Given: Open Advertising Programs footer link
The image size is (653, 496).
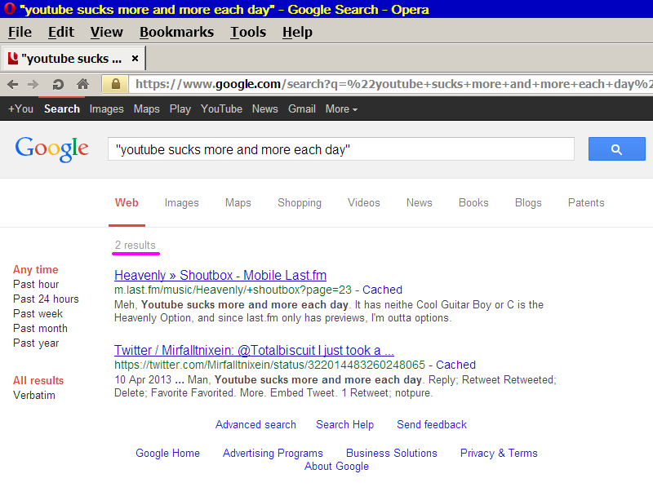Looking at the screenshot, I should [x=273, y=453].
